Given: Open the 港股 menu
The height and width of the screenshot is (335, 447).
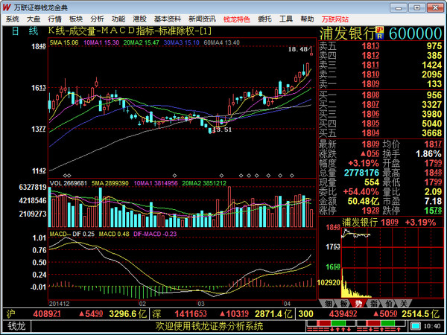Looking at the screenshot, I should click(140, 19).
